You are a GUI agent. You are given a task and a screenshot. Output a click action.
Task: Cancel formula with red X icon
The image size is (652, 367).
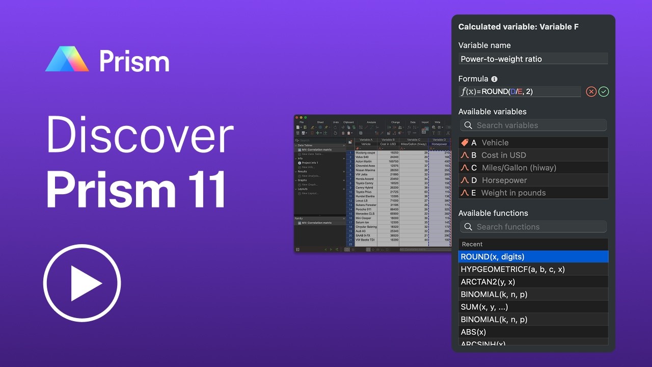point(591,92)
